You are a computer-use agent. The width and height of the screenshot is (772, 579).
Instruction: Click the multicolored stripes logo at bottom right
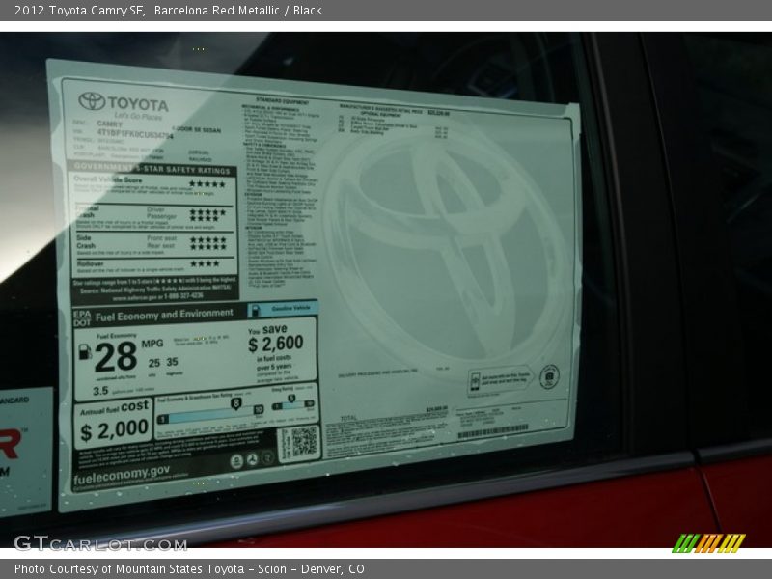tap(708, 542)
